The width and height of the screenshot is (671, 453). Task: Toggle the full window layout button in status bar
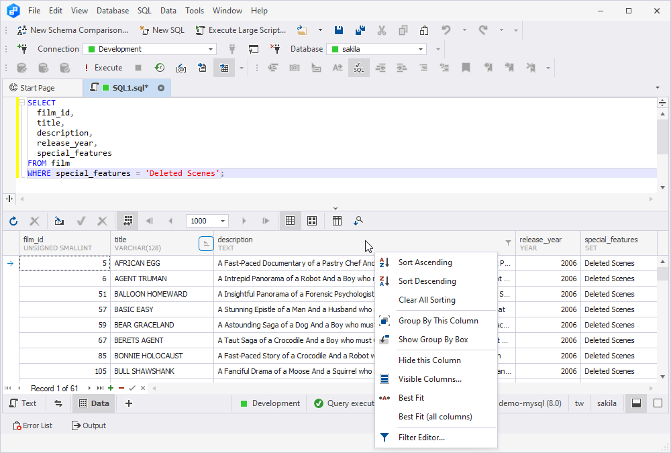(658, 403)
